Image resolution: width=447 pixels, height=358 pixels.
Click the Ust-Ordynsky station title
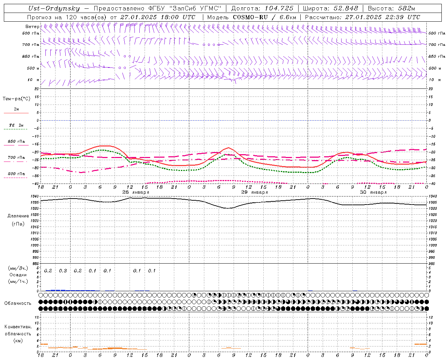tap(54, 8)
